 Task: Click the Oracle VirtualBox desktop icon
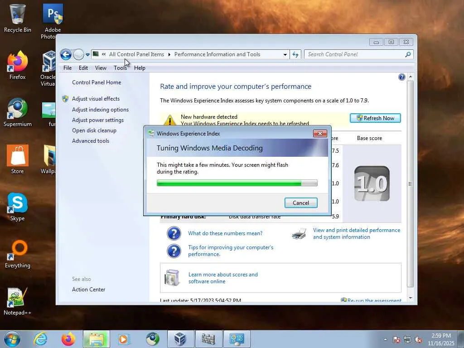tap(48, 68)
